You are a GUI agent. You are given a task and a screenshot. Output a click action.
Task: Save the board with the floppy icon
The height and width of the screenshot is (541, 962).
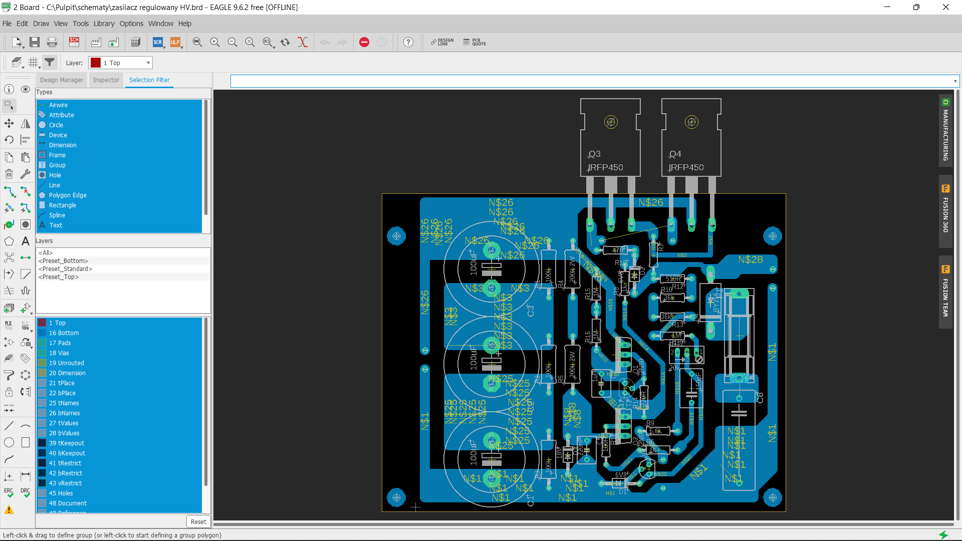click(x=35, y=43)
